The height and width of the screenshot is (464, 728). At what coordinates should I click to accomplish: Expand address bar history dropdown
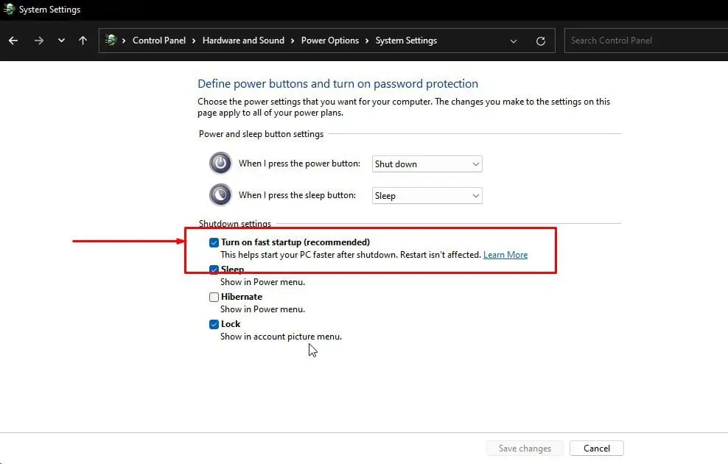pyautogui.click(x=513, y=41)
